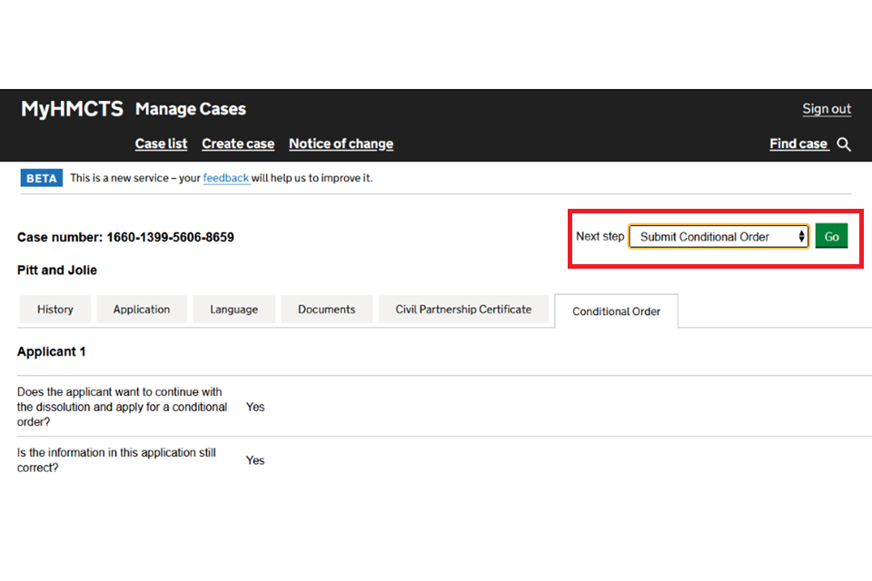
Task: Click the blue BETA badge
Action: point(42,178)
